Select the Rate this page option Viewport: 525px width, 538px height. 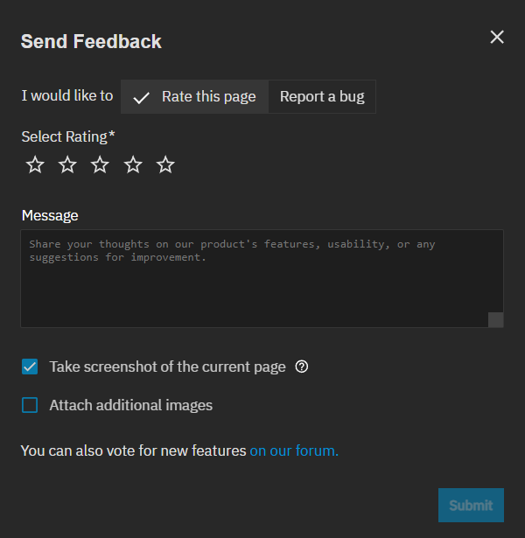click(x=208, y=96)
